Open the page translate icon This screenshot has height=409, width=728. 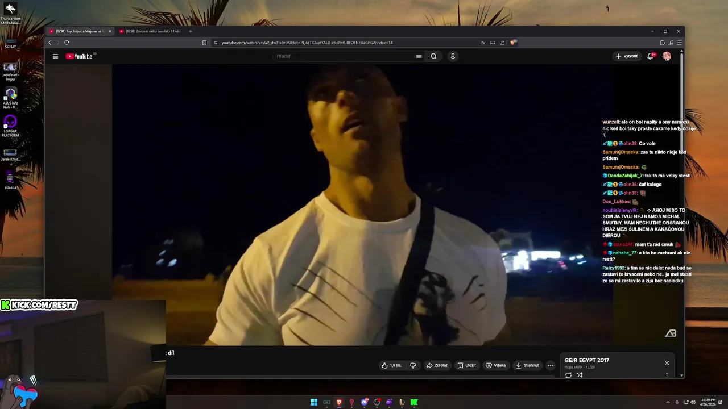point(483,43)
